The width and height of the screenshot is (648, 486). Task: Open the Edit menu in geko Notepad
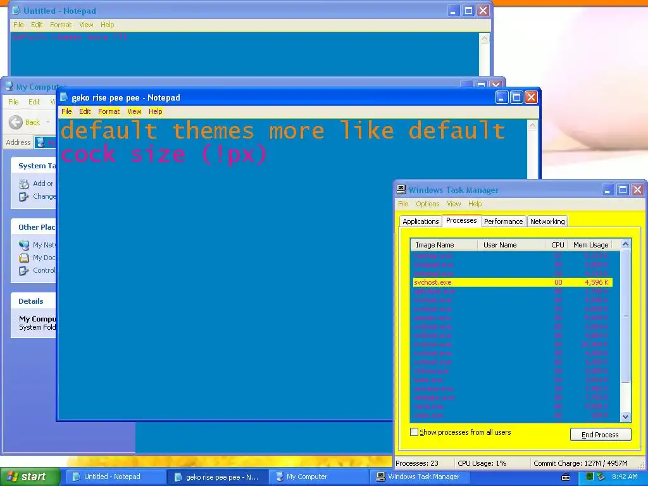[x=85, y=111]
